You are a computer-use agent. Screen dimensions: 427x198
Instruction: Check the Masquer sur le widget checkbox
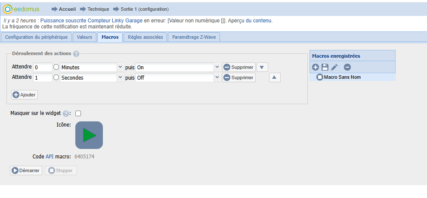tap(78, 114)
